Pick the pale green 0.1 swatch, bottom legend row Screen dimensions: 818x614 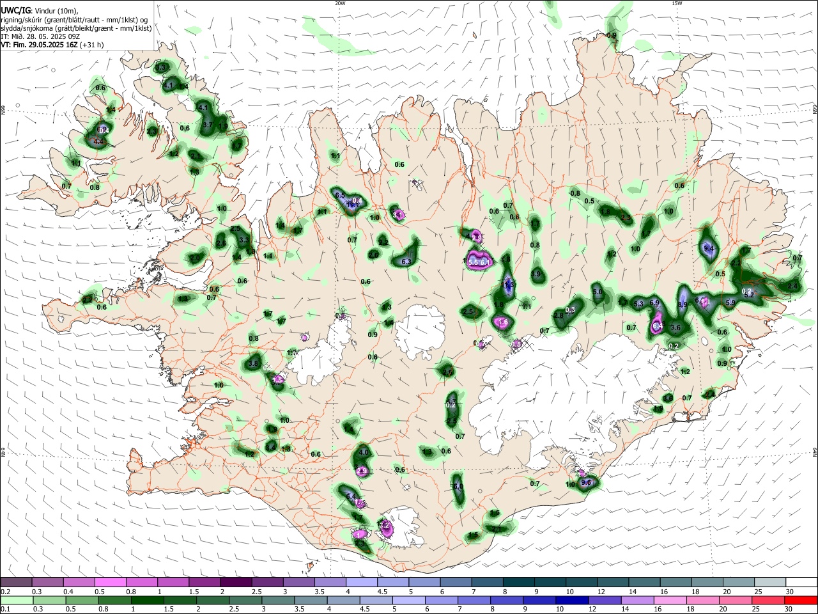click(16, 600)
